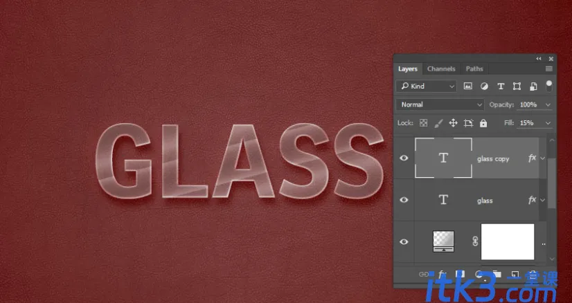Collapse Layers panel with double-arrow icon
The image size is (572, 303).
coord(539,59)
